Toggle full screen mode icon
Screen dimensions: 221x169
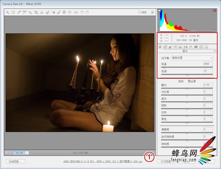point(152,12)
